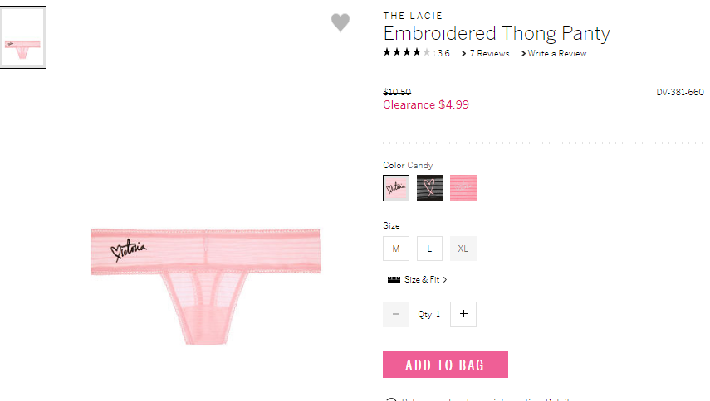This screenshot has height=401, width=710.
Task: Choose the XL size option
Action: pyautogui.click(x=463, y=249)
